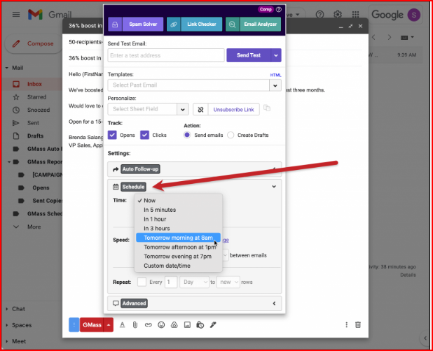This screenshot has width=433, height=351.
Task: Open text formatting options icon
Action: 122,325
